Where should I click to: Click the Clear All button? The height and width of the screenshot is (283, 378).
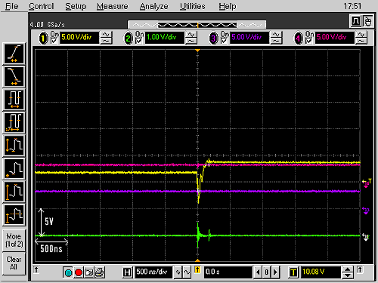14,263
